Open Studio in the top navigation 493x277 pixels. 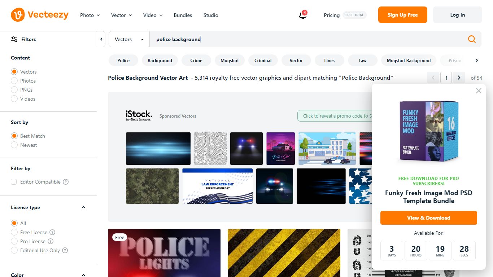click(211, 15)
